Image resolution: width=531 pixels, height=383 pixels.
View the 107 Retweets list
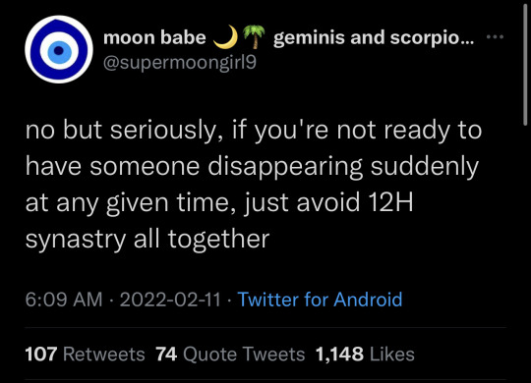(x=85, y=355)
